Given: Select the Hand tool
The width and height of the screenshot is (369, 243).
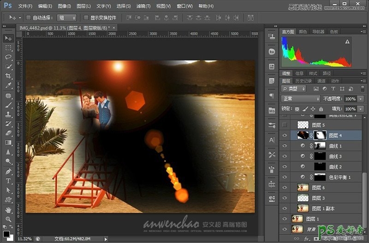Looking at the screenshot, I should 8,209.
